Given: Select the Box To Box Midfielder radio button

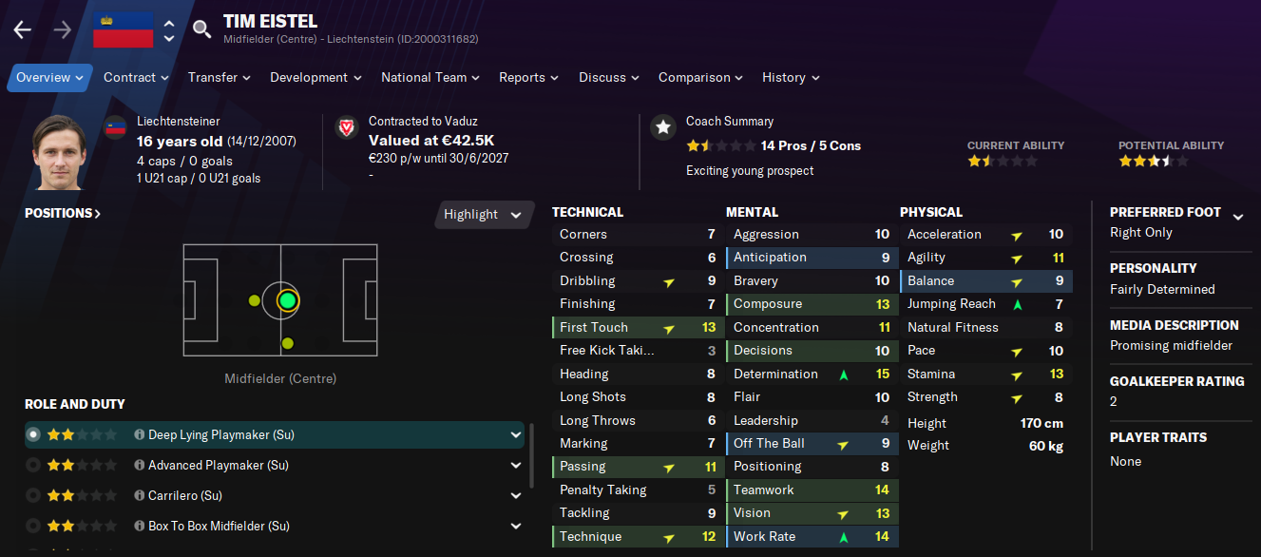Looking at the screenshot, I should pyautogui.click(x=34, y=526).
